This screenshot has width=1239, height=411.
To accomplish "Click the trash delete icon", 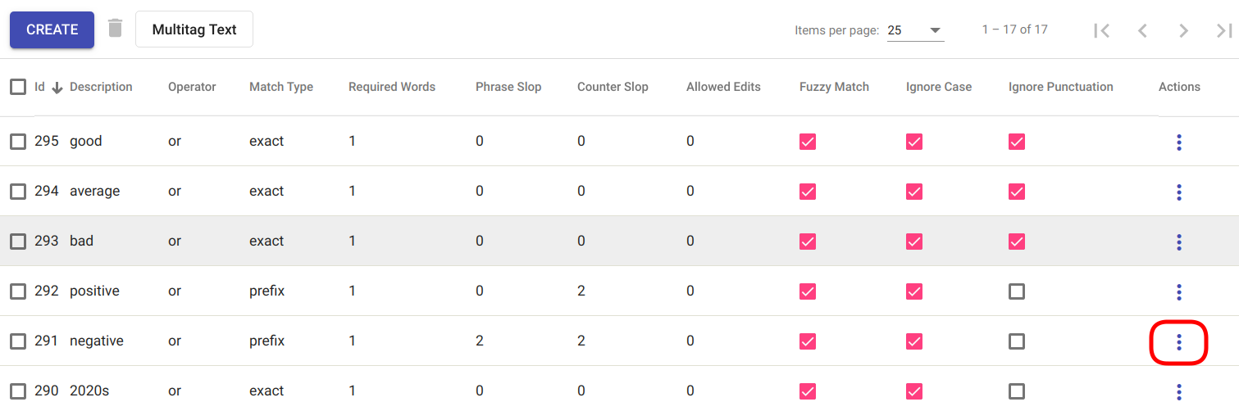I will click(x=116, y=29).
